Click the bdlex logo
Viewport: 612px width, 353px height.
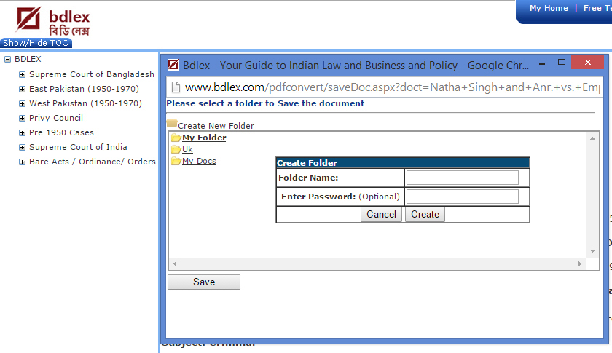[x=53, y=21]
